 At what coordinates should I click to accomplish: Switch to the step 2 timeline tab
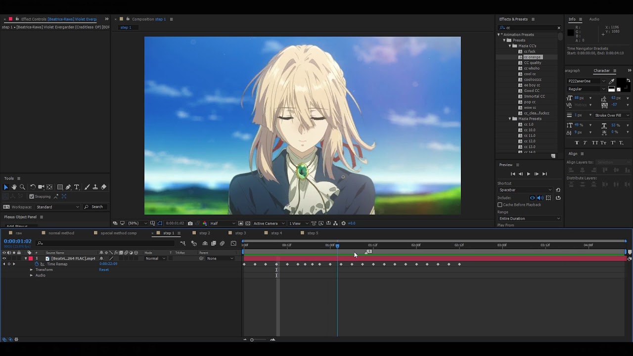pos(205,233)
